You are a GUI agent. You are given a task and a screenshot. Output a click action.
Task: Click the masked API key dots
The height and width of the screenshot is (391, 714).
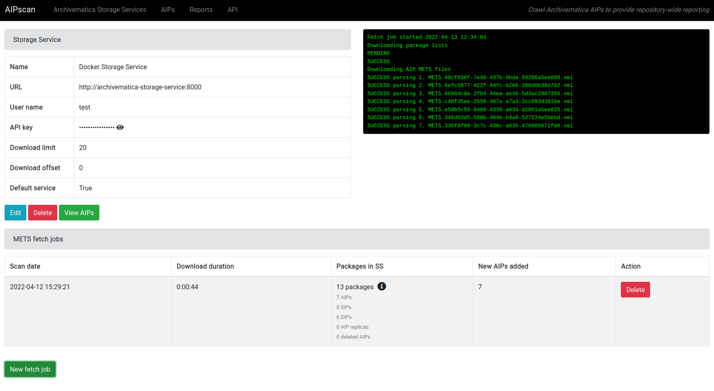pos(97,127)
